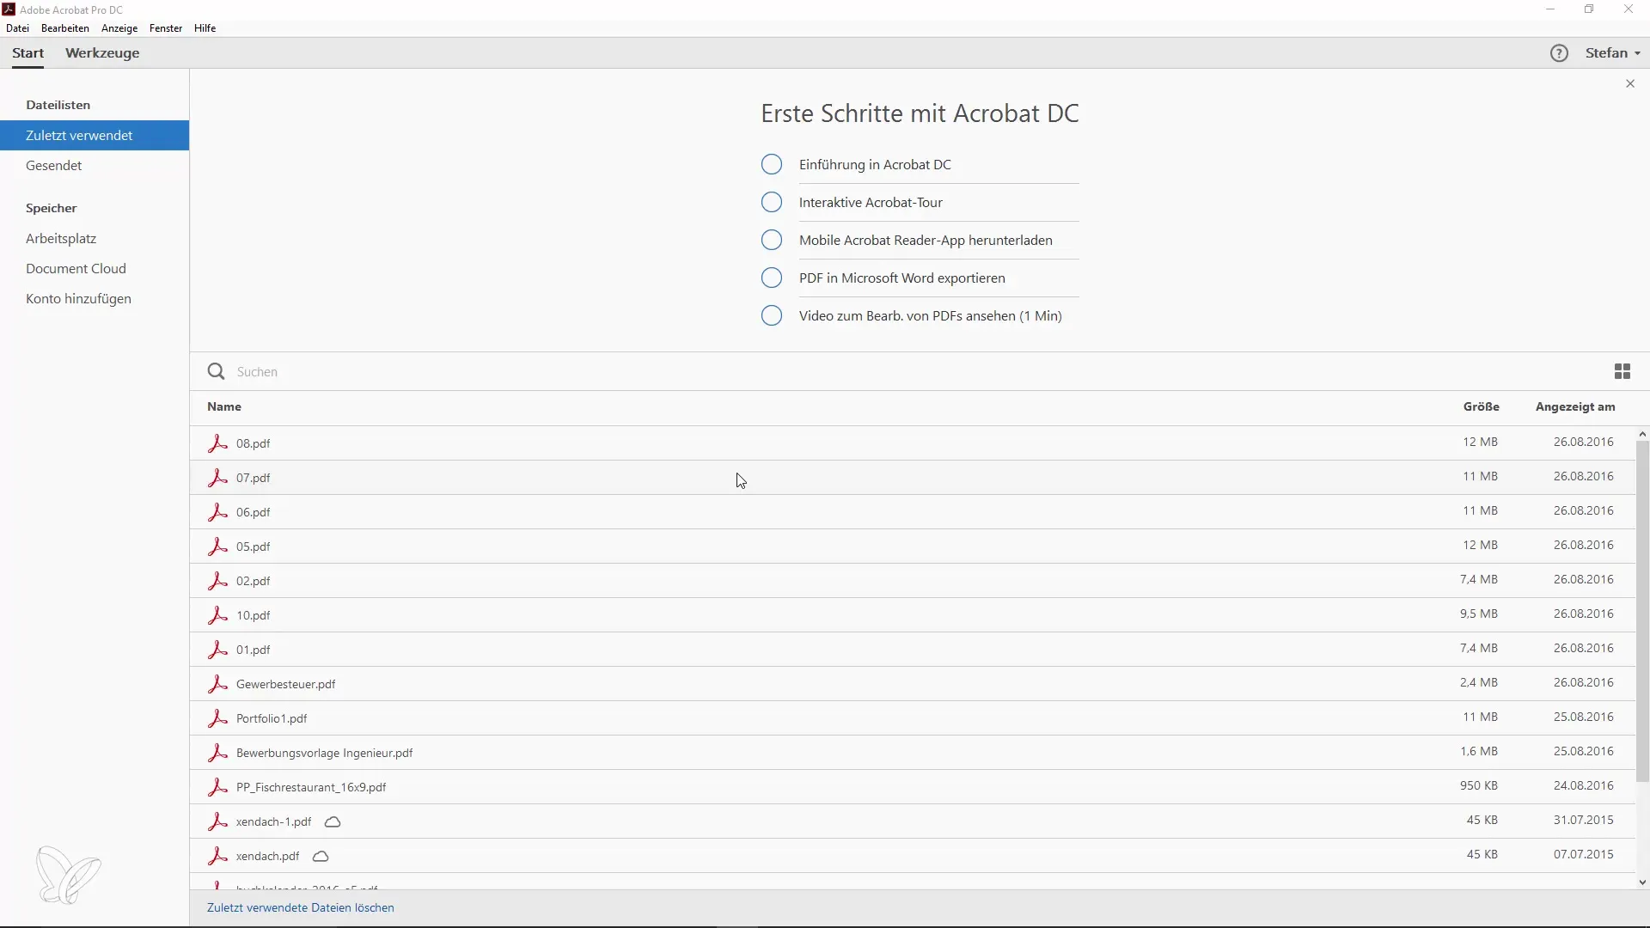Click the PDF icon next to Gewerbesteuer.pdf

coord(217,684)
